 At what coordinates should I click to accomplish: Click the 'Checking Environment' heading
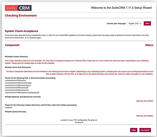click(21, 16)
